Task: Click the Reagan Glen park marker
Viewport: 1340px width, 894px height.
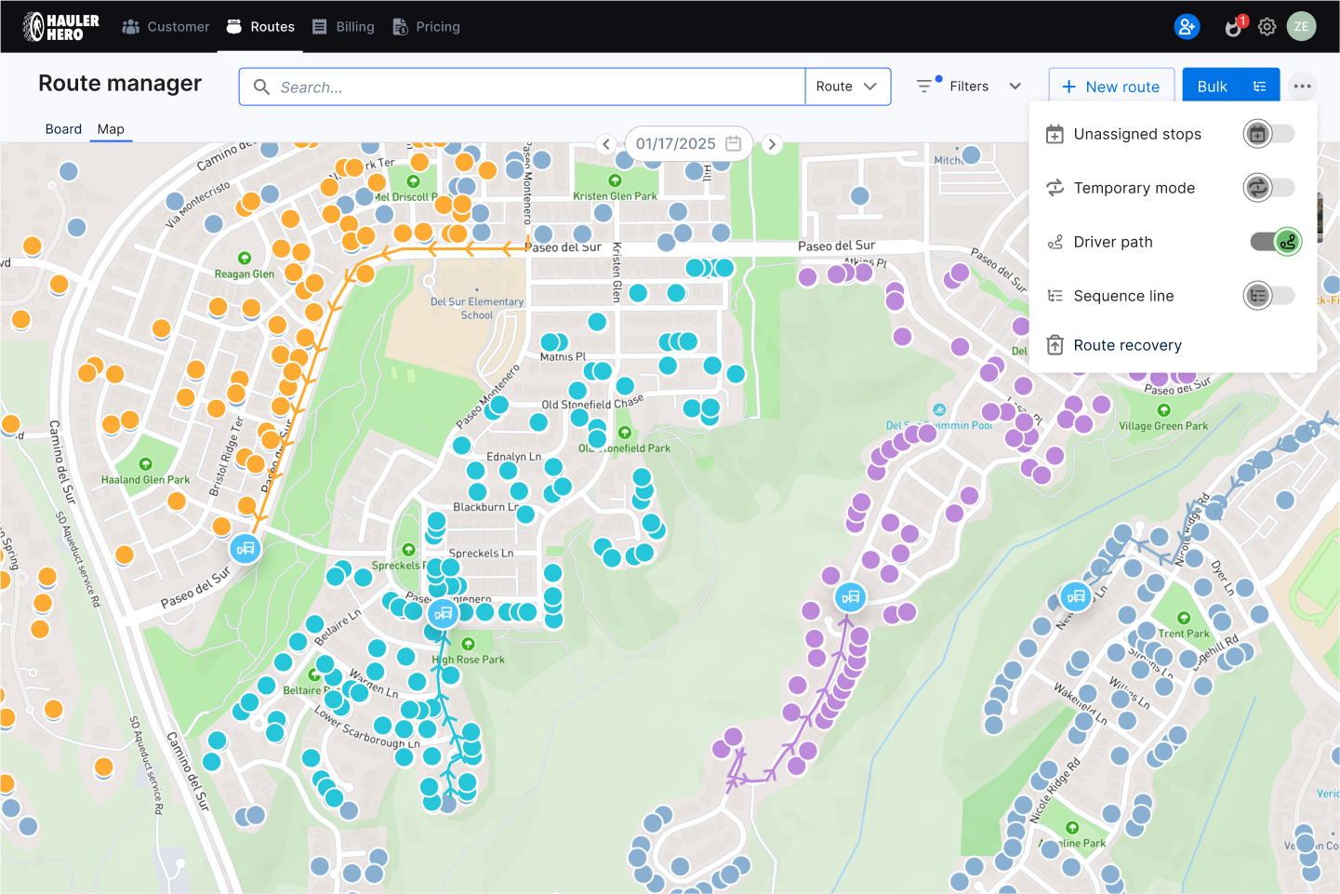Action: pyautogui.click(x=245, y=258)
